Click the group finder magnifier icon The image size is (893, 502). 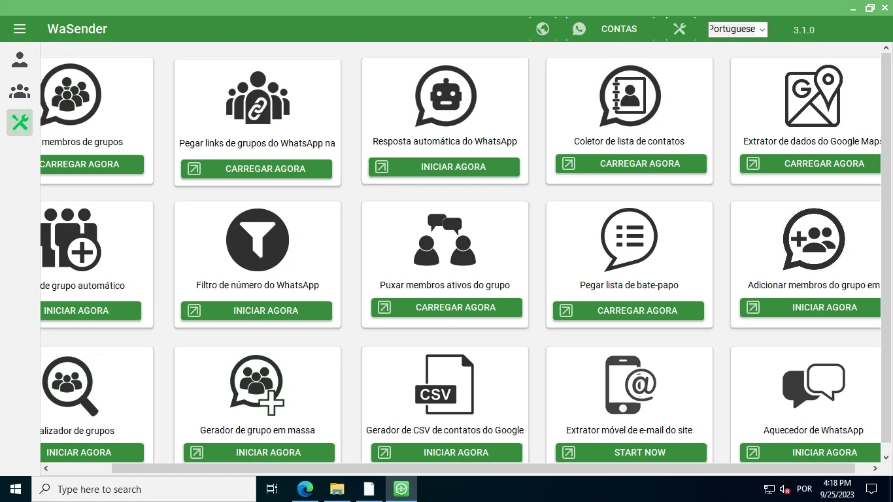pyautogui.click(x=71, y=386)
